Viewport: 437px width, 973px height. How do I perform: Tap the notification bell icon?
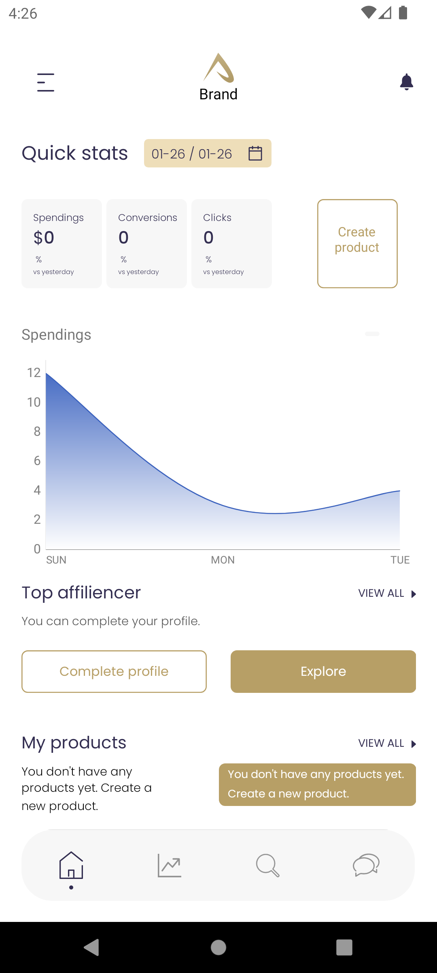[406, 82]
